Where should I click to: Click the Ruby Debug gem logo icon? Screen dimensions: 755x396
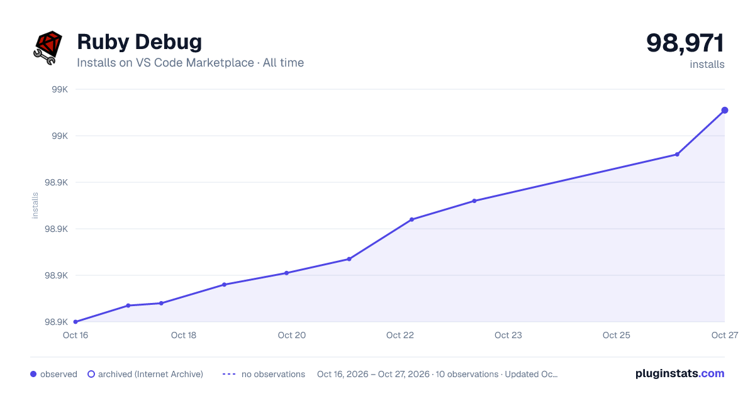pos(48,48)
